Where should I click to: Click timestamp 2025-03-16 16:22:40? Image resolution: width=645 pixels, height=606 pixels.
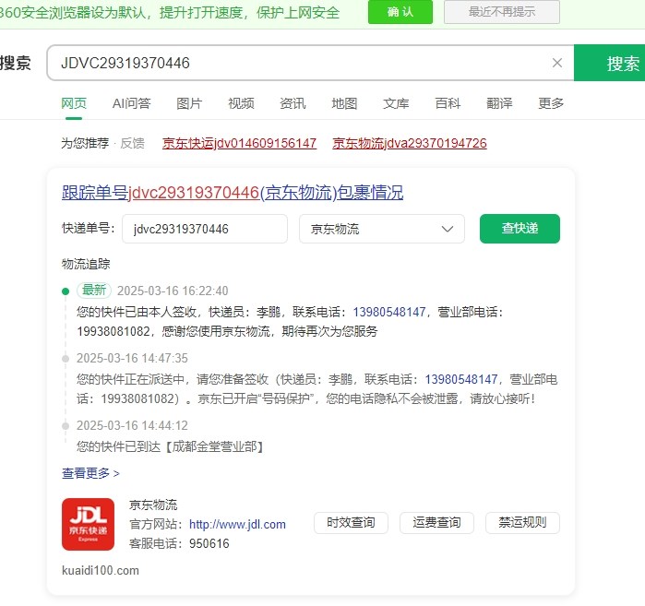tap(173, 291)
